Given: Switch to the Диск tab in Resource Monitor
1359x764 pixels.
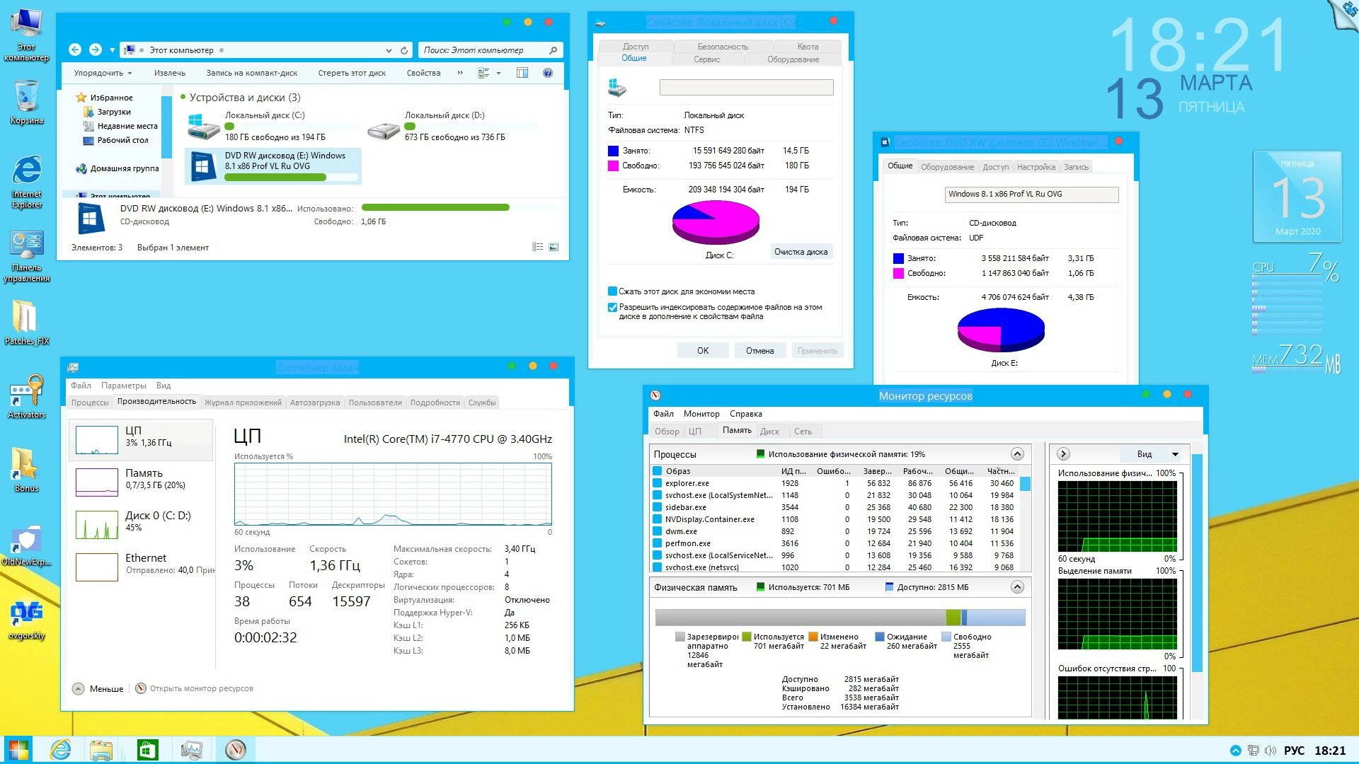Looking at the screenshot, I should pos(769,431).
